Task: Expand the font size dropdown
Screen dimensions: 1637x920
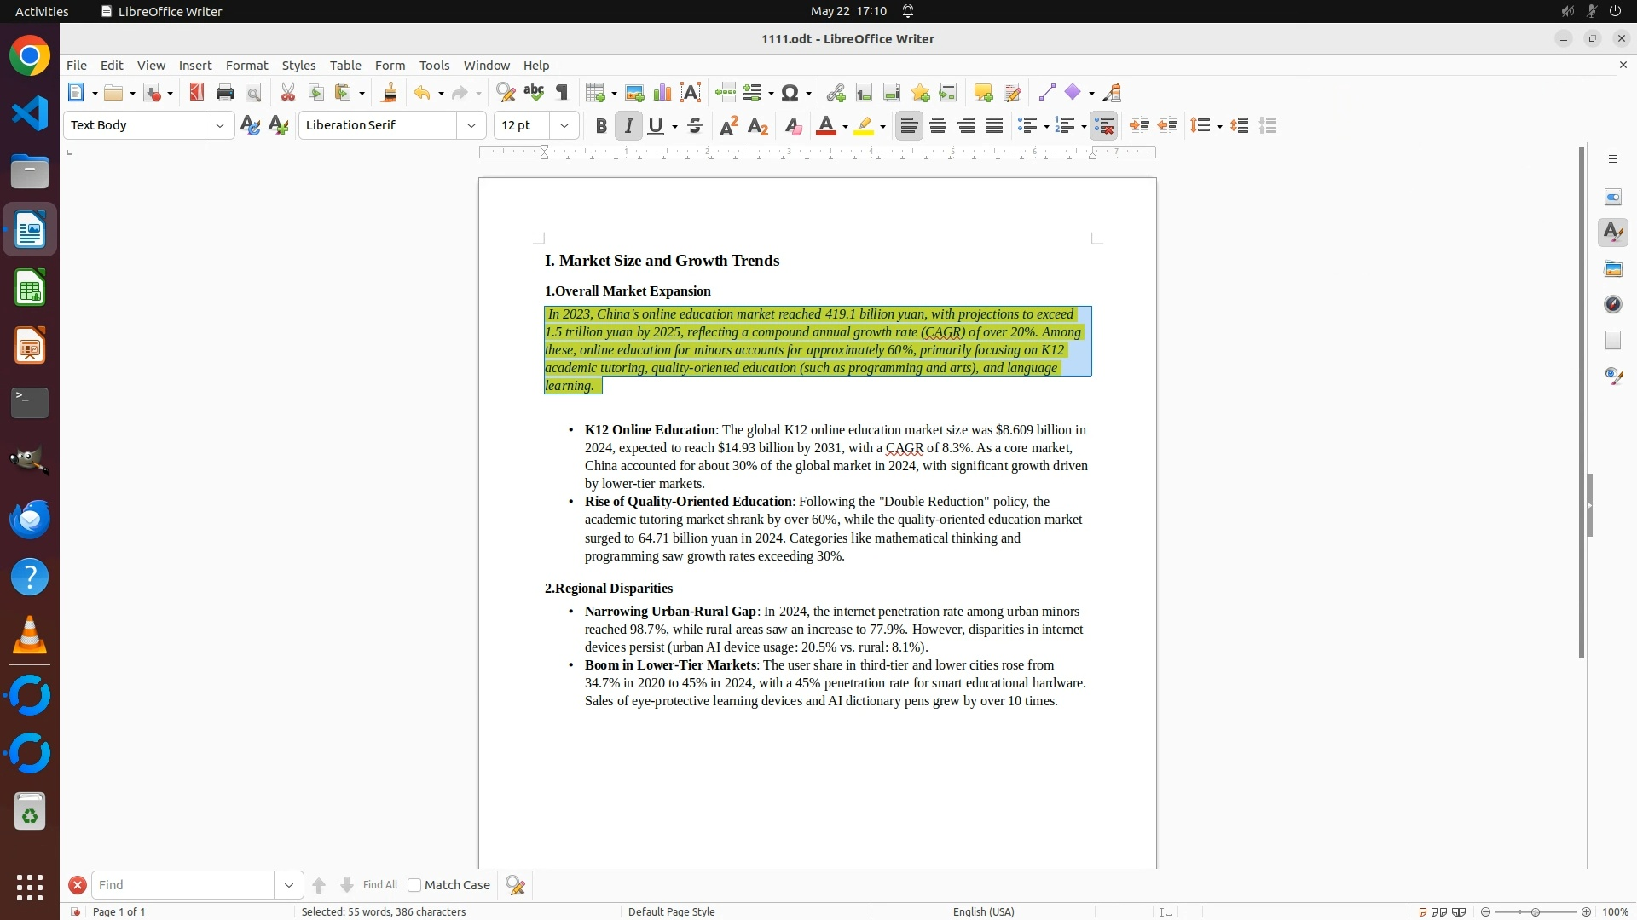Action: tap(564, 125)
